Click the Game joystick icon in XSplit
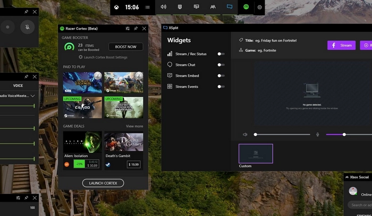 241,50
